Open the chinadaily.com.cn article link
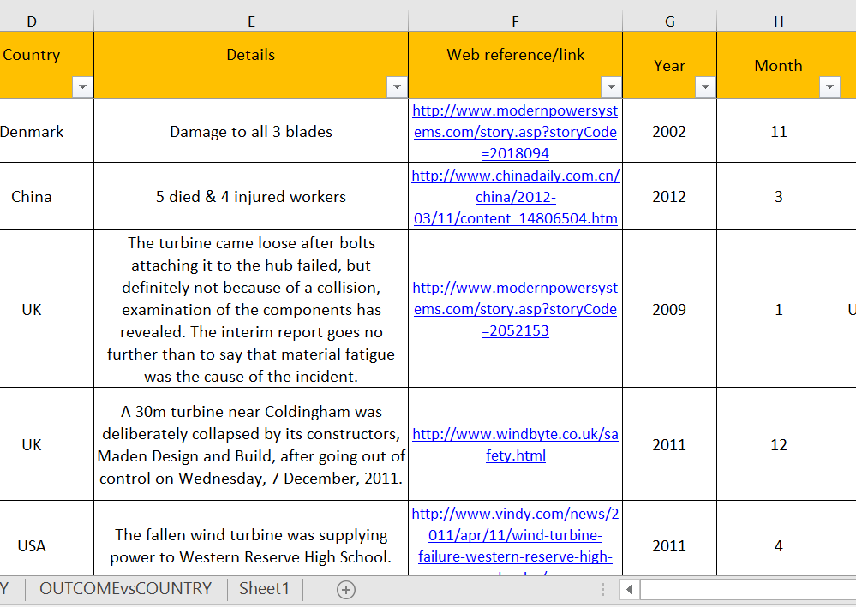 click(x=515, y=197)
